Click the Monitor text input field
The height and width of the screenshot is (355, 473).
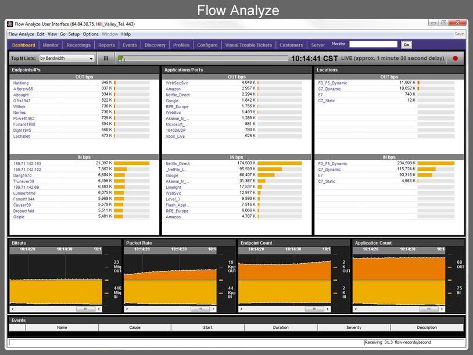point(373,44)
